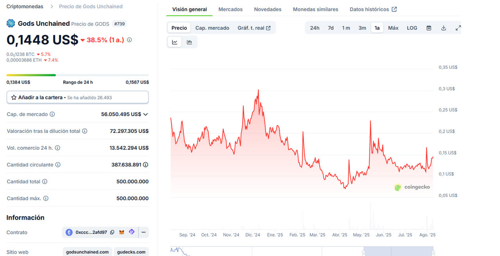Expand the market cap value chevron
This screenshot has width=500, height=256.
[146, 114]
